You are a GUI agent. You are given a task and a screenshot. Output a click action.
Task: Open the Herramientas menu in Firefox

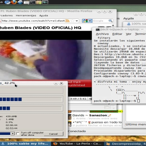[x=26, y=15]
